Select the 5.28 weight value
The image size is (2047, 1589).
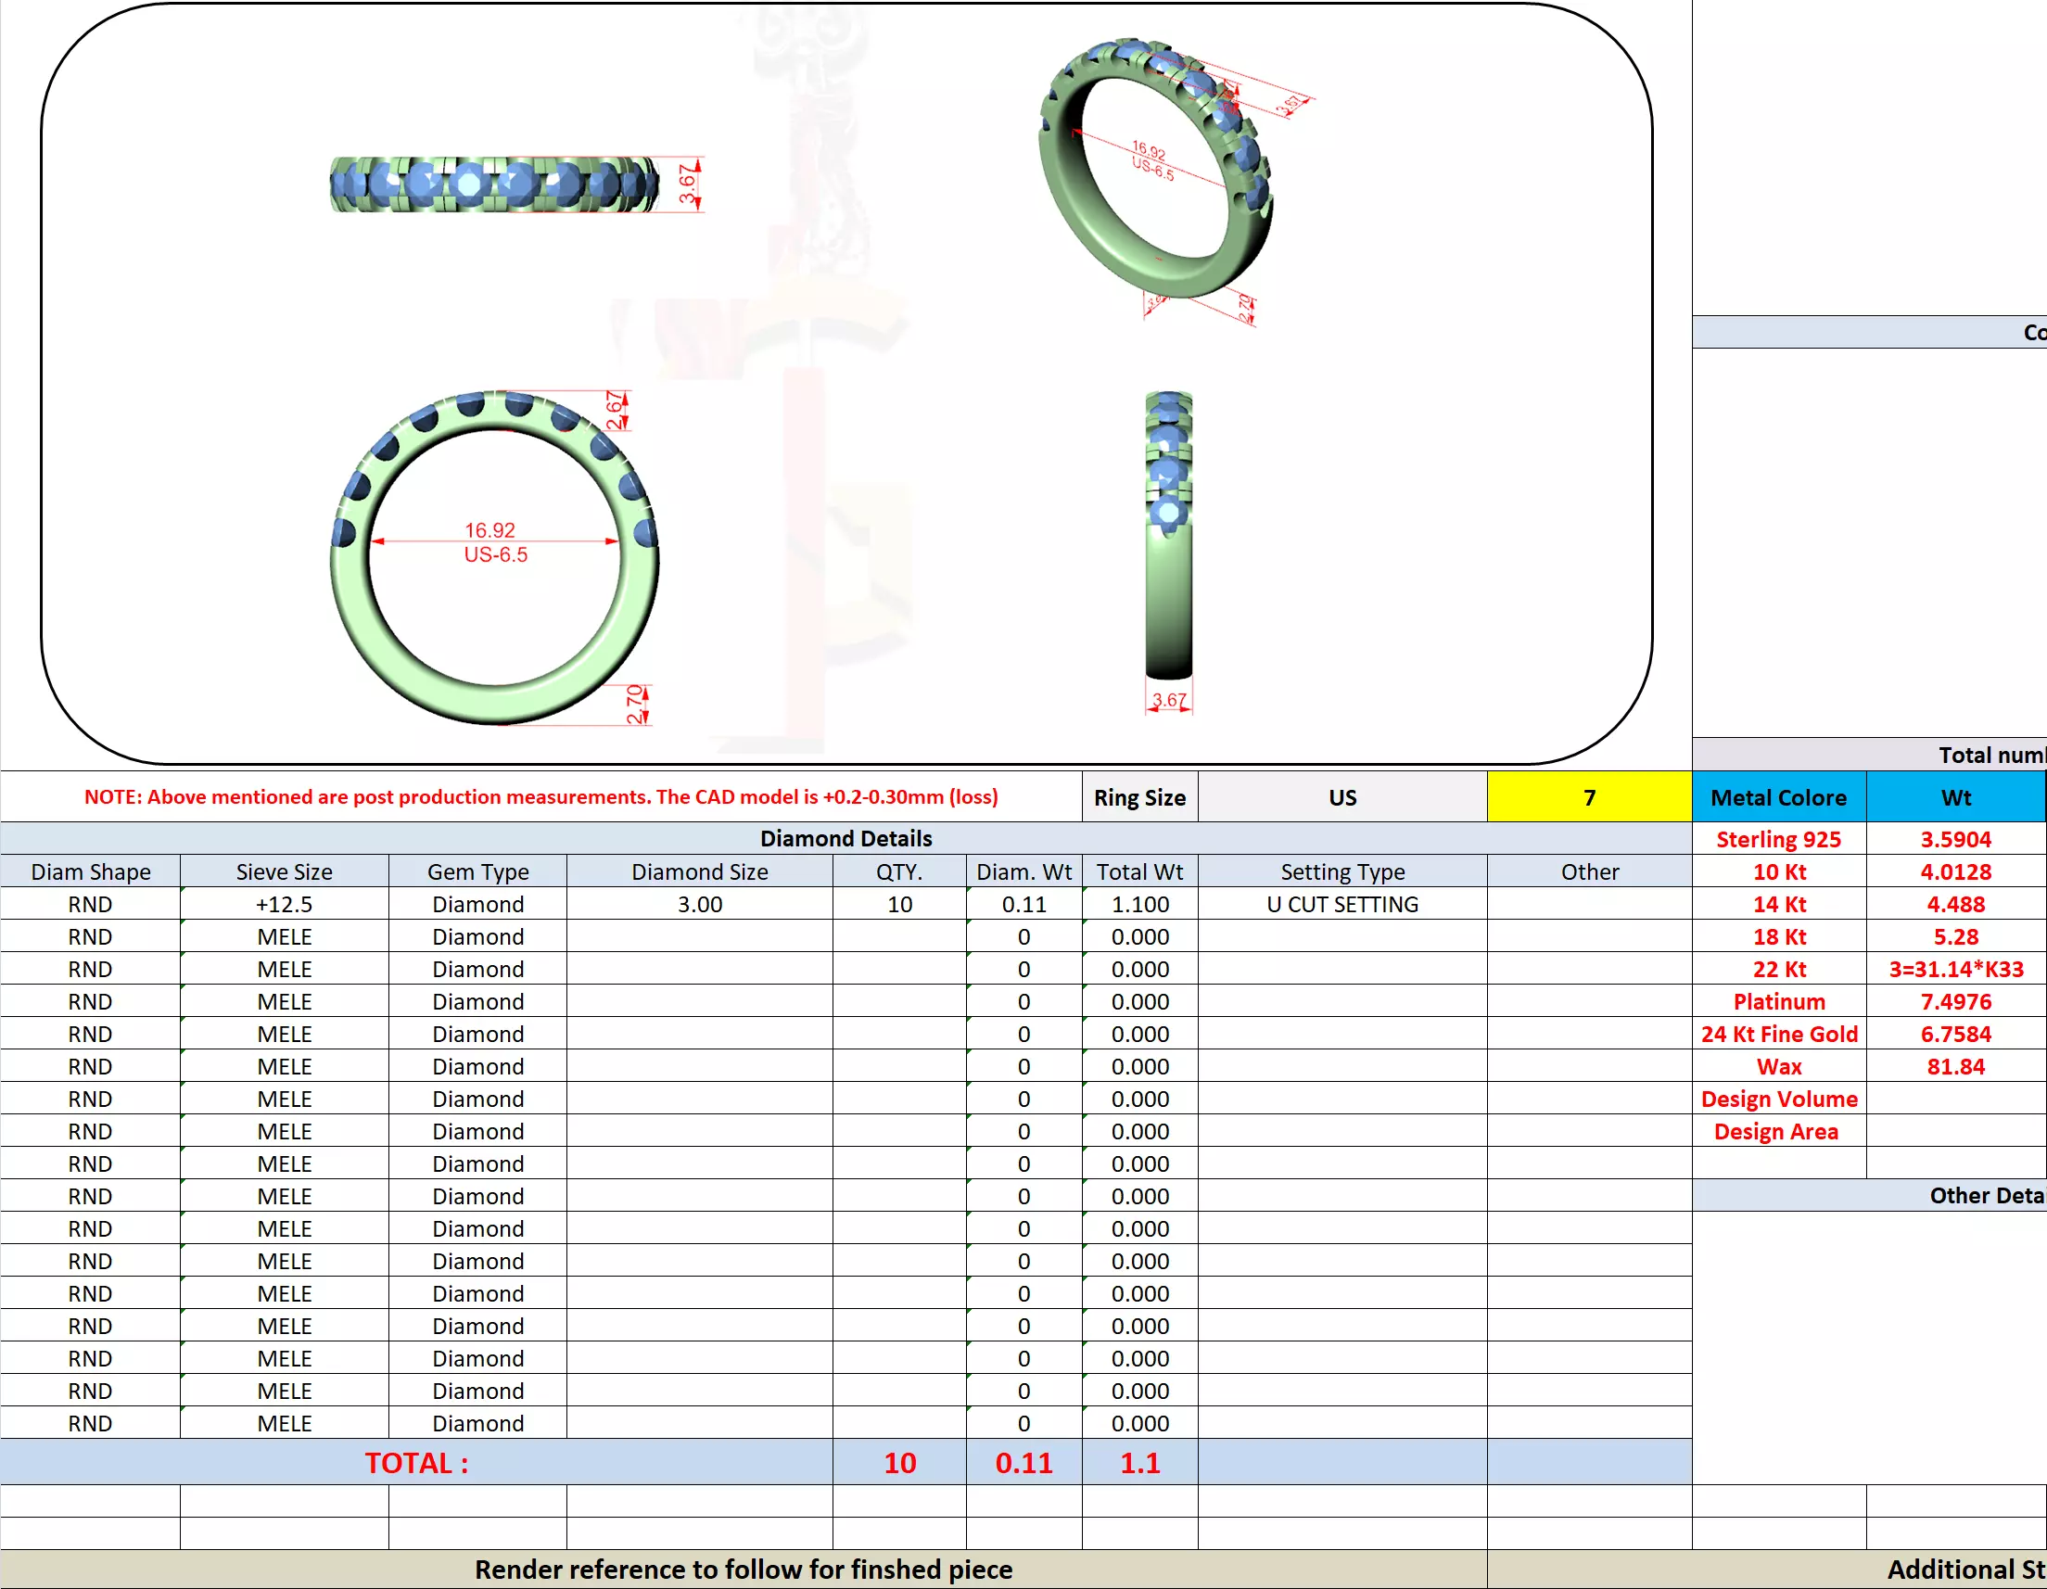coord(1956,936)
